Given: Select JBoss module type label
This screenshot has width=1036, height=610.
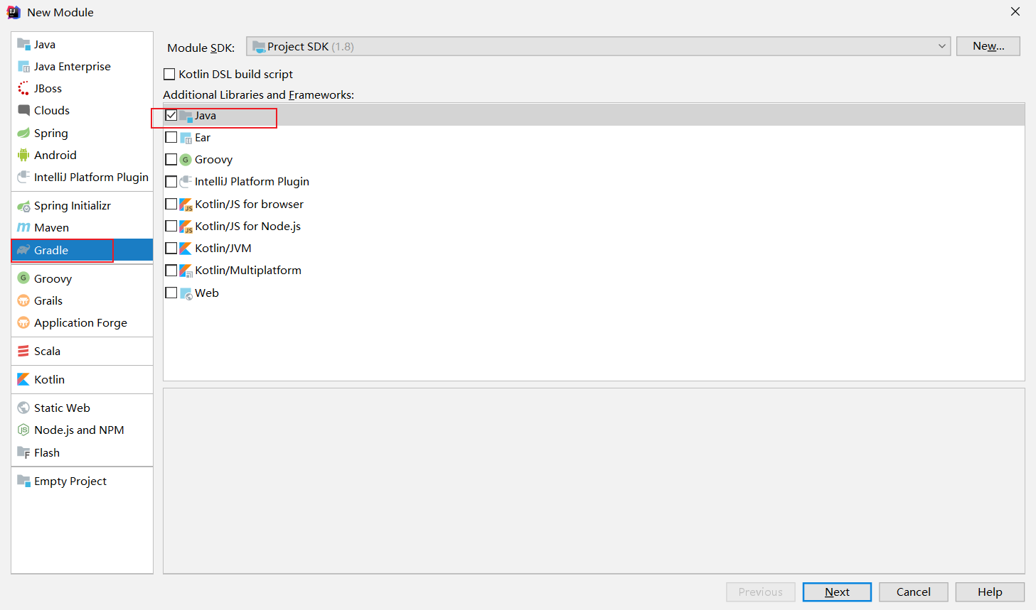Looking at the screenshot, I should [x=48, y=89].
